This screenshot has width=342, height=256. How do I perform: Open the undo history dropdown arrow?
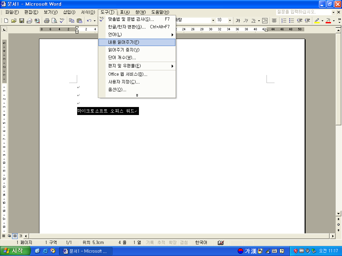95,21
